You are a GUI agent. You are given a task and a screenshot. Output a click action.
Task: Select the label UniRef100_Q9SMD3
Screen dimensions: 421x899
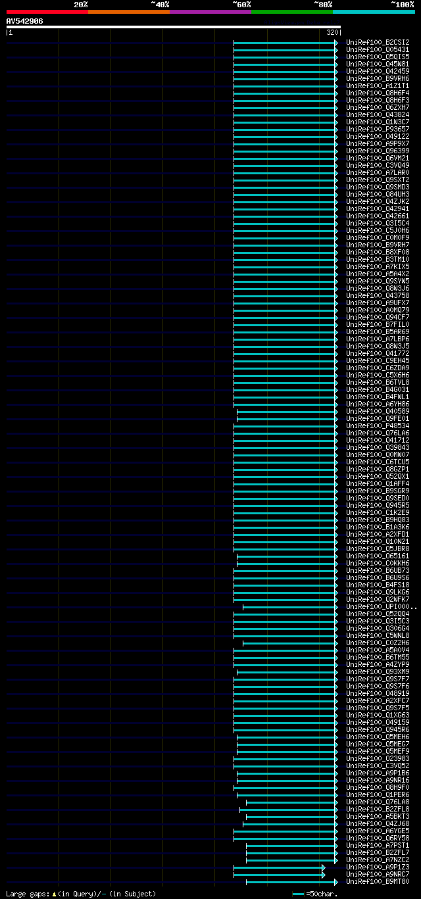coord(378,187)
